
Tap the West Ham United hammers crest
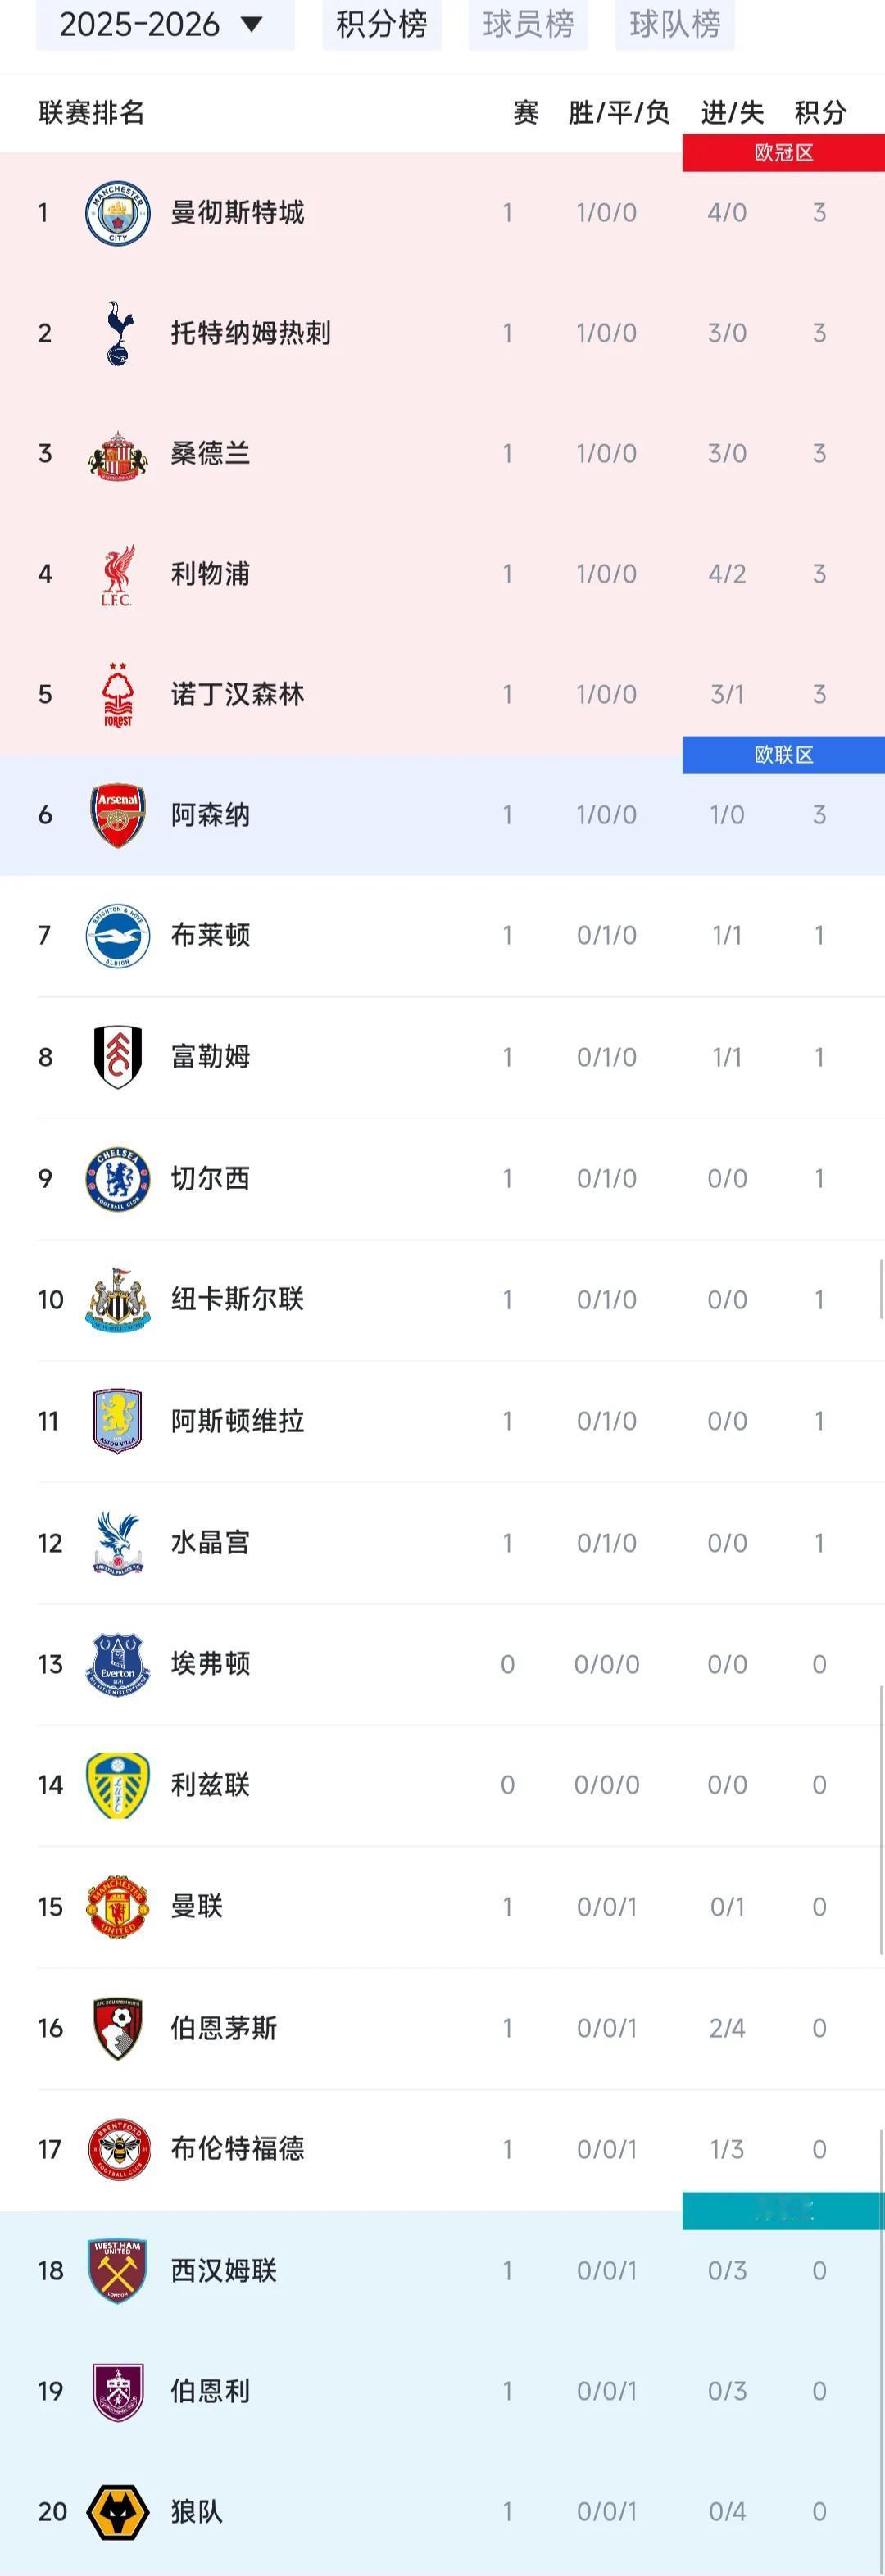pyautogui.click(x=118, y=2270)
